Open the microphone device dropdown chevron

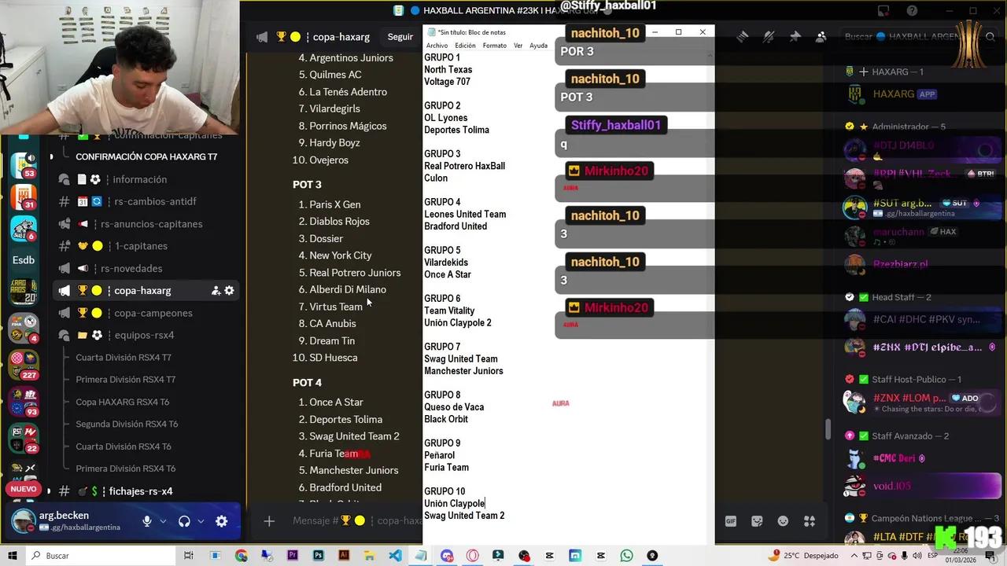[162, 521]
